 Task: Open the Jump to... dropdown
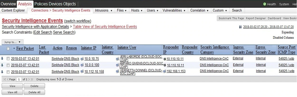point(13,42)
